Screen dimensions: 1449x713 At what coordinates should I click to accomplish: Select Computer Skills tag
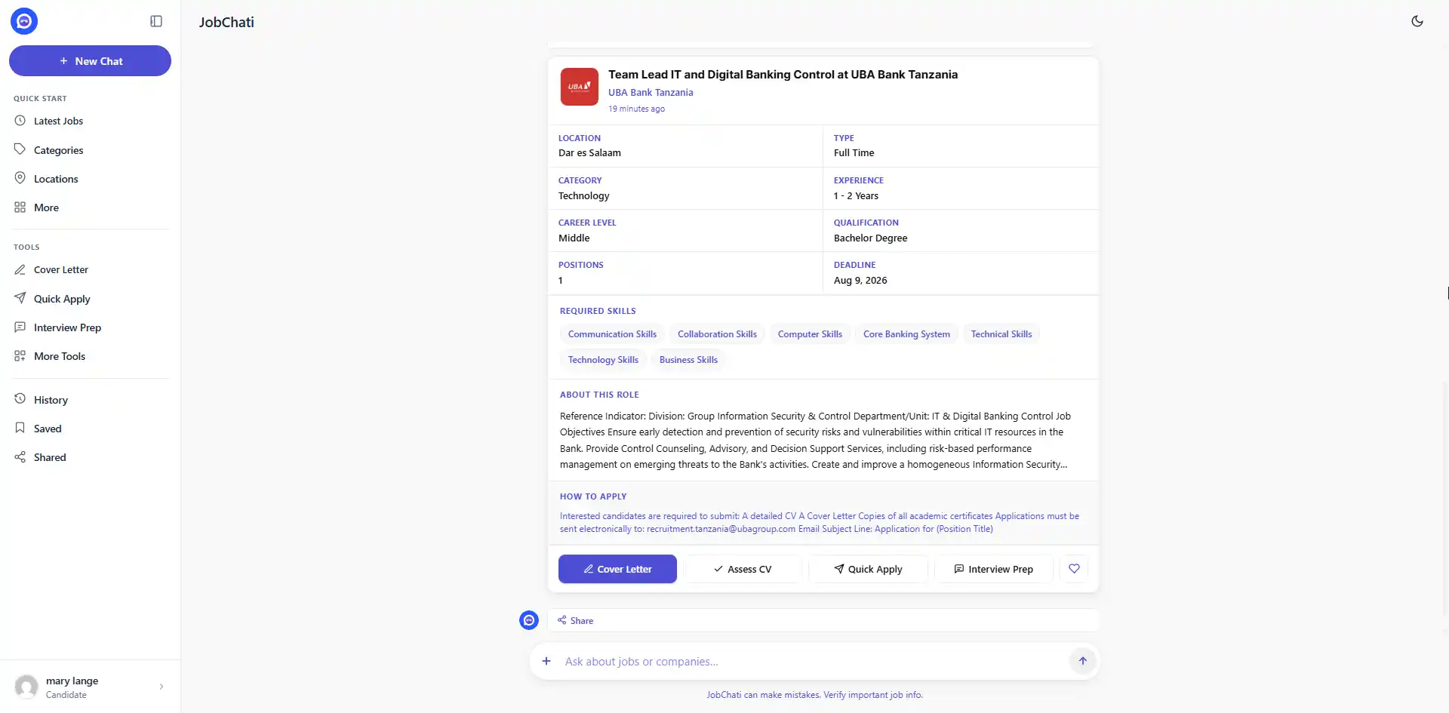click(x=810, y=334)
